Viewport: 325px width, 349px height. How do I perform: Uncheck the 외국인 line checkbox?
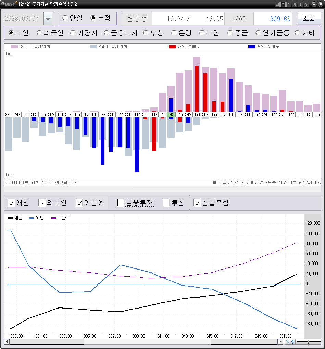pyautogui.click(x=42, y=202)
